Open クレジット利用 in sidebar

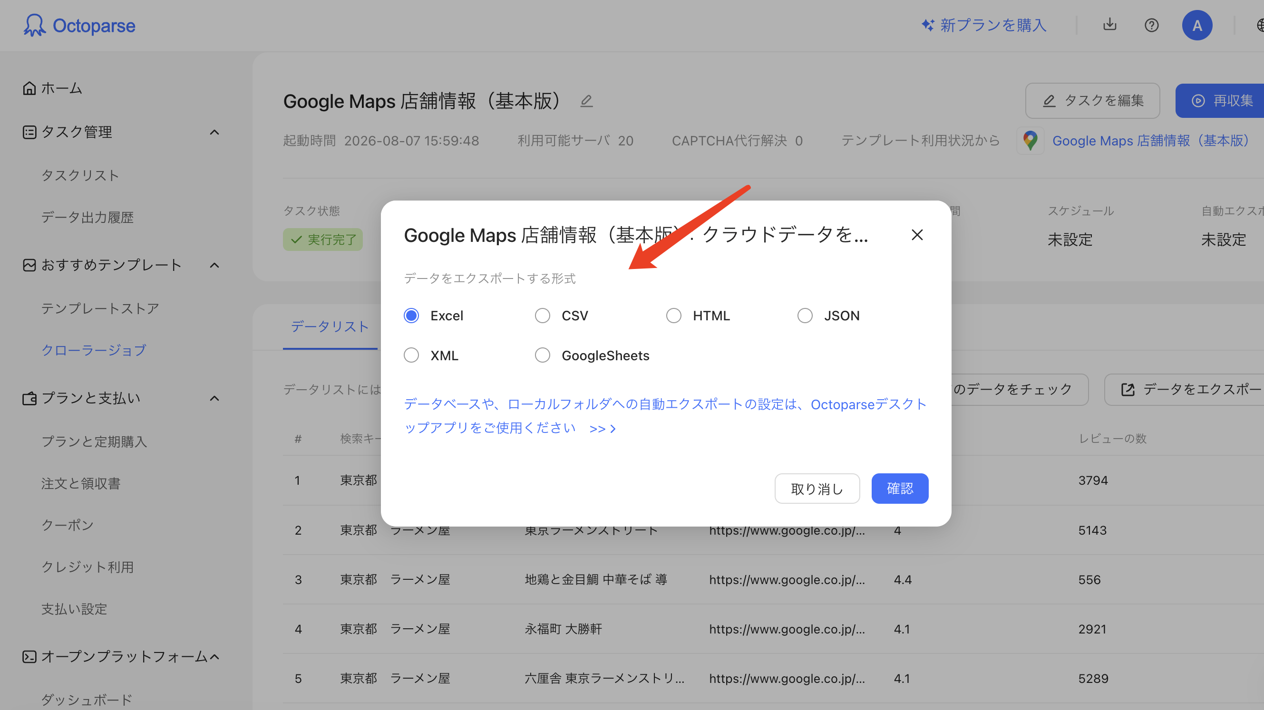click(x=88, y=567)
